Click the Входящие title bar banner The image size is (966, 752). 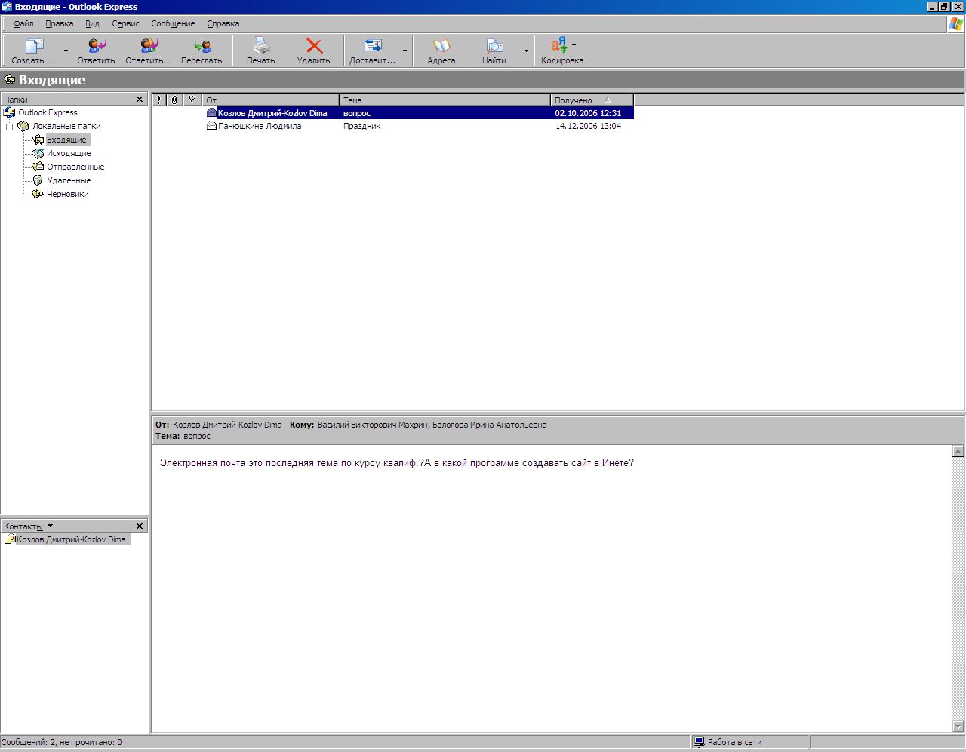(x=483, y=80)
